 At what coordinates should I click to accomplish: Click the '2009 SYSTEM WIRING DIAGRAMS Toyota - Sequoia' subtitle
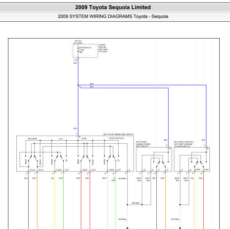[113, 16]
